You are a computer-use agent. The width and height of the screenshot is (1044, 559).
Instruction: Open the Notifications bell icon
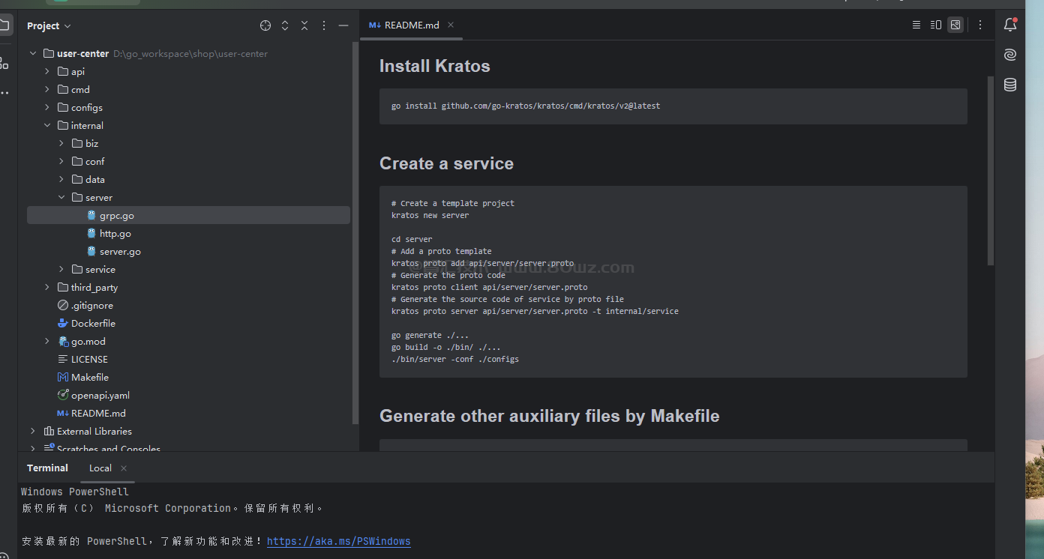point(1010,25)
